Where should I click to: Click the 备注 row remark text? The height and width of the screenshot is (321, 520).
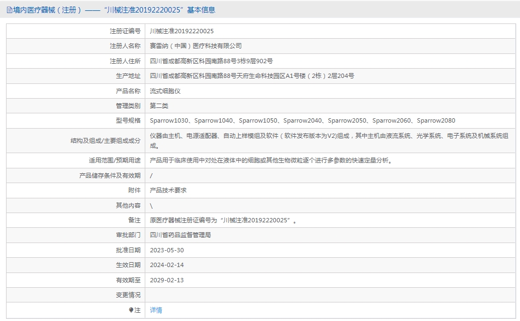(x=224, y=220)
